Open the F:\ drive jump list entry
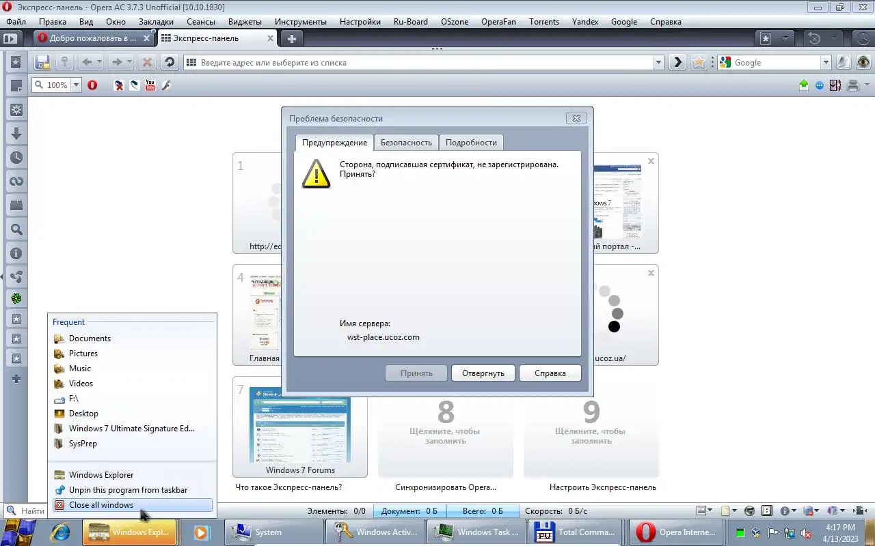Image resolution: width=875 pixels, height=546 pixels. [x=132, y=399]
